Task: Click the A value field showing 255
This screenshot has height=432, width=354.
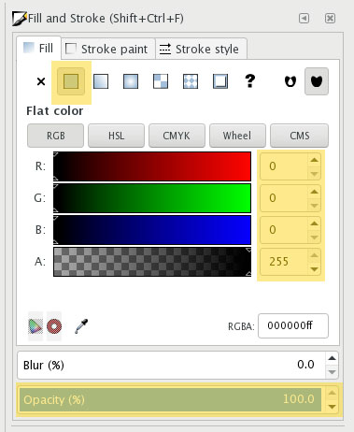Action: tap(284, 262)
